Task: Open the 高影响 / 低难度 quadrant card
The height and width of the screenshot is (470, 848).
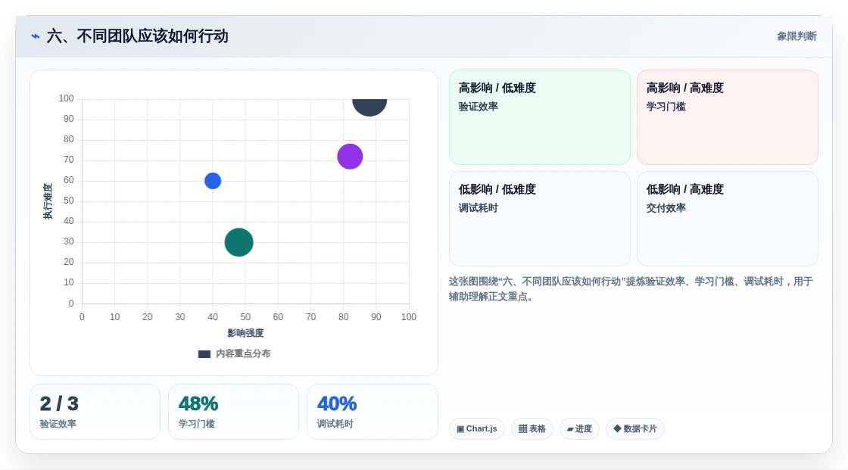Action: click(x=540, y=117)
